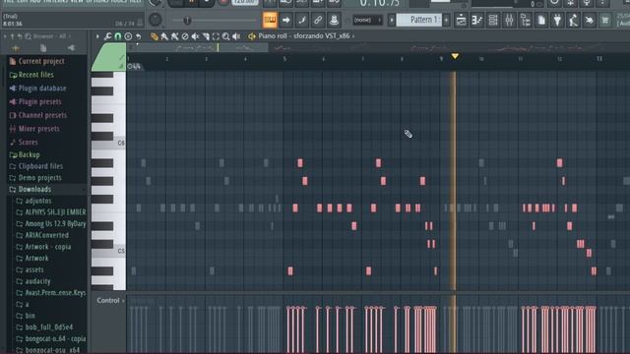Select the Delete tool in piano roll
630x354 pixels.
coord(185,36)
